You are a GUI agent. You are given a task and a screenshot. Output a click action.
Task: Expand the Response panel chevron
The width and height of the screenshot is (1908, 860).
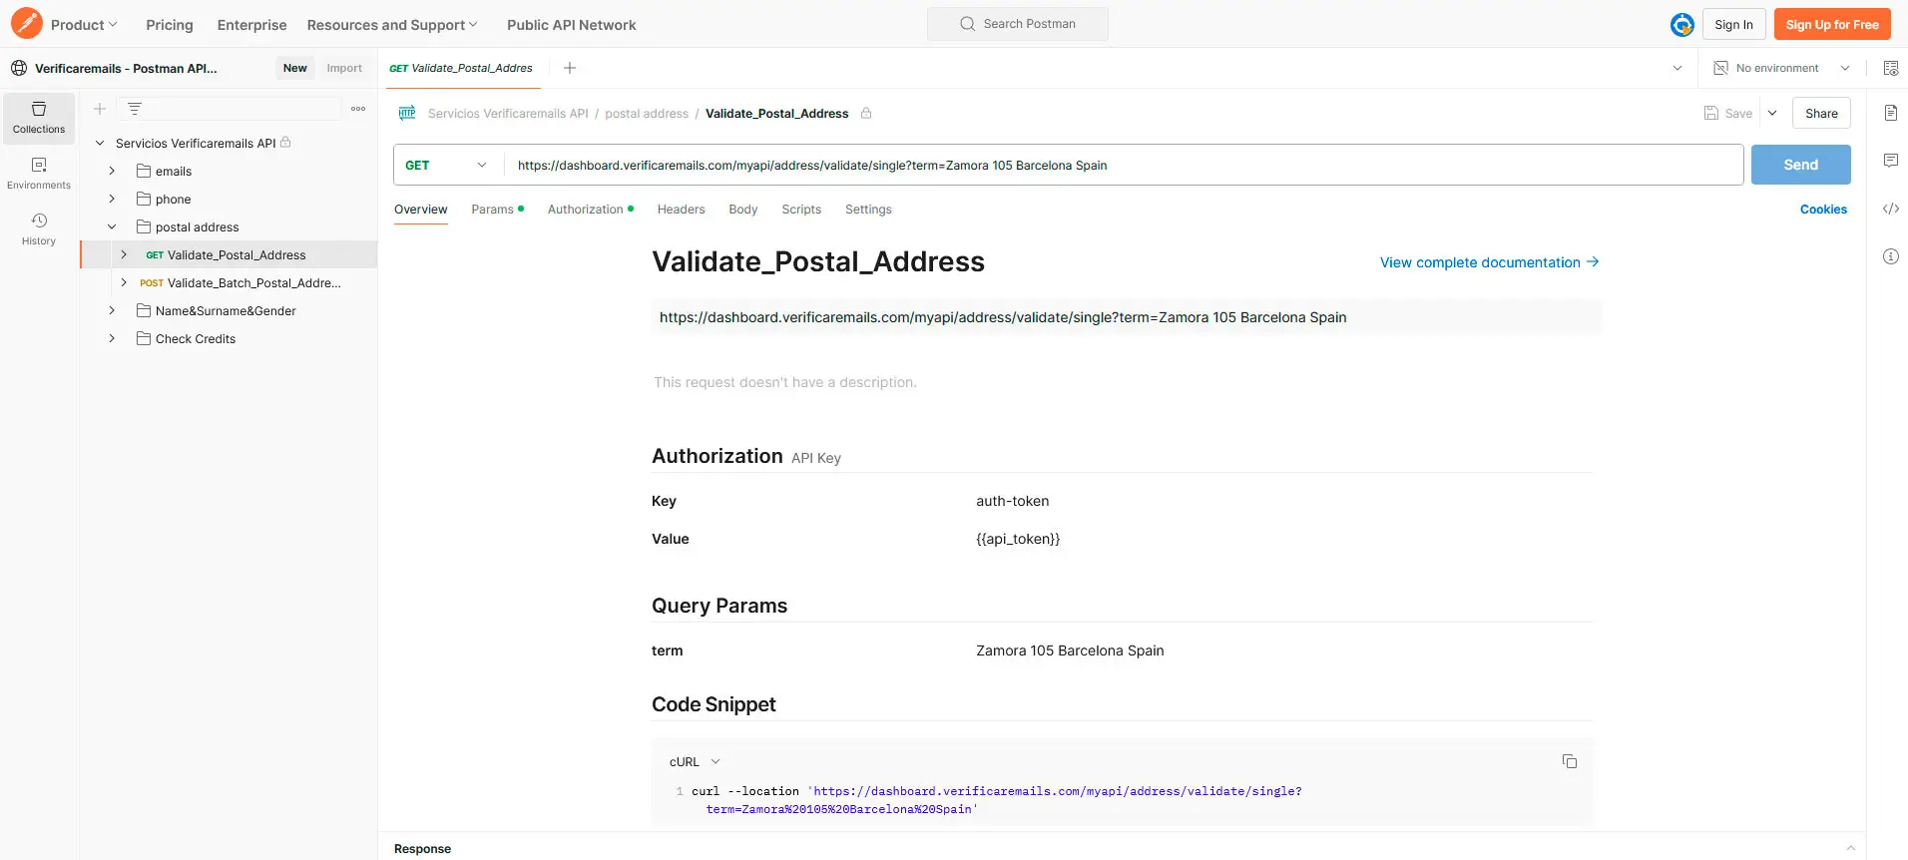1850,848
